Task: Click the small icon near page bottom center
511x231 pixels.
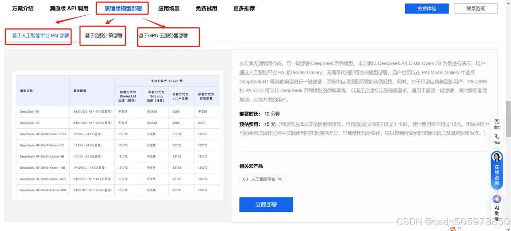Action: (x=453, y=228)
